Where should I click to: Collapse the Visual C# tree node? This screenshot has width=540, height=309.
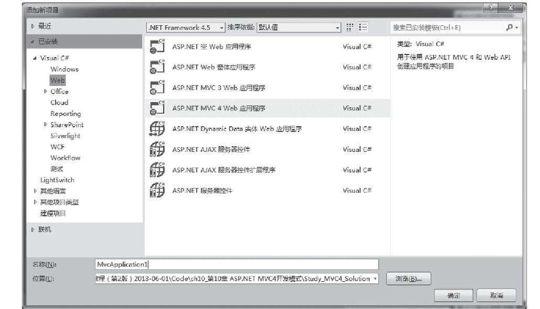[x=35, y=58]
